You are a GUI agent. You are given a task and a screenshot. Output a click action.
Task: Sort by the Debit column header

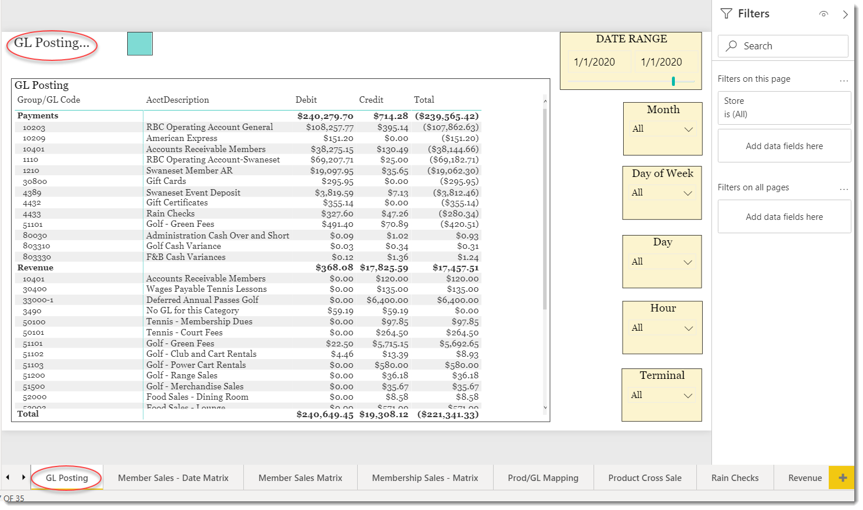[x=306, y=100]
